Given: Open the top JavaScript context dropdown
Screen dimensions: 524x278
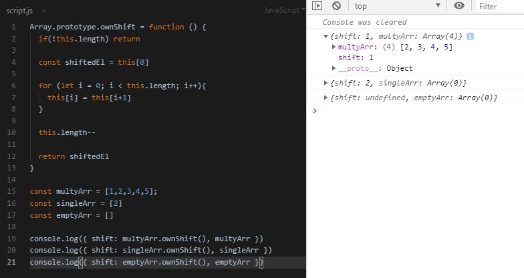Looking at the screenshot, I should [398, 6].
